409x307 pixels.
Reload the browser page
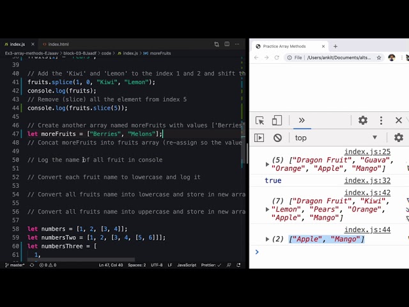pyautogui.click(x=277, y=58)
